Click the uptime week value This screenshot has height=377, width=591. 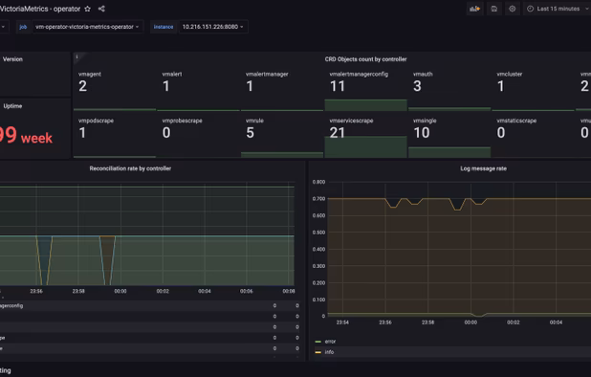[x=26, y=136]
